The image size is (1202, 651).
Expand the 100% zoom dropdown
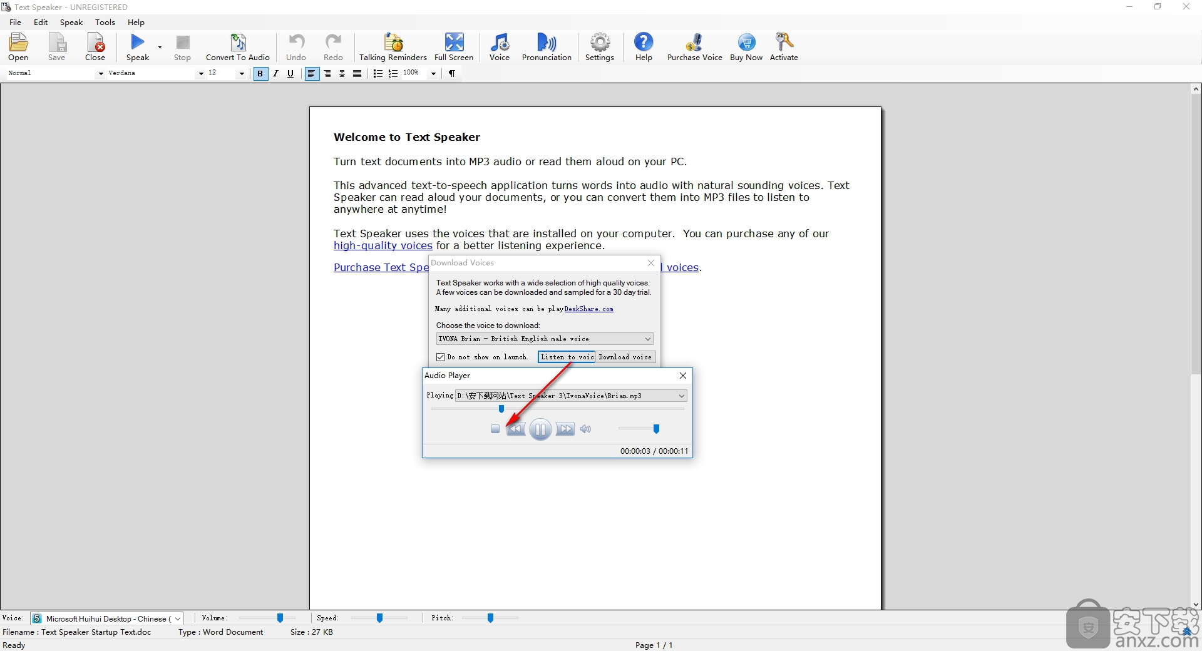[433, 74]
